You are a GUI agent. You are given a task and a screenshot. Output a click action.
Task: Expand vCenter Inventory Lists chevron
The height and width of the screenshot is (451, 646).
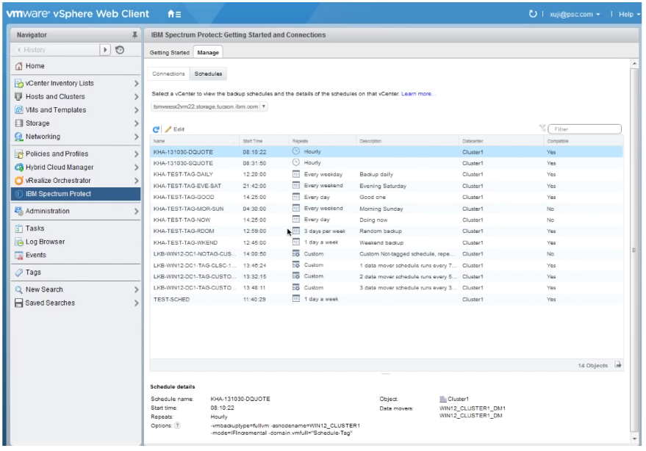tap(136, 83)
